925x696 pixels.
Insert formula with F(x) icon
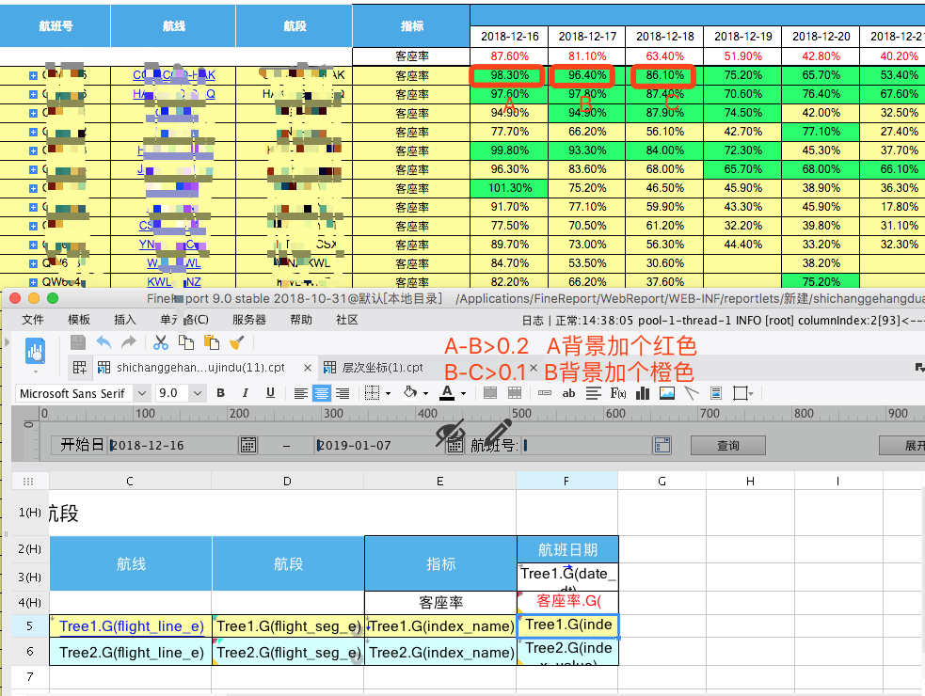pyautogui.click(x=617, y=393)
